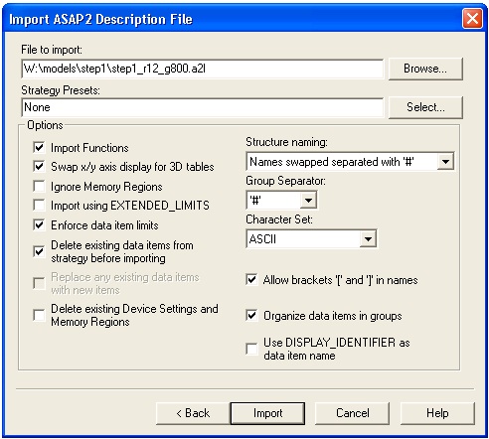489x439 pixels.
Task: Open the Structure naming dropdown
Action: pyautogui.click(x=445, y=162)
